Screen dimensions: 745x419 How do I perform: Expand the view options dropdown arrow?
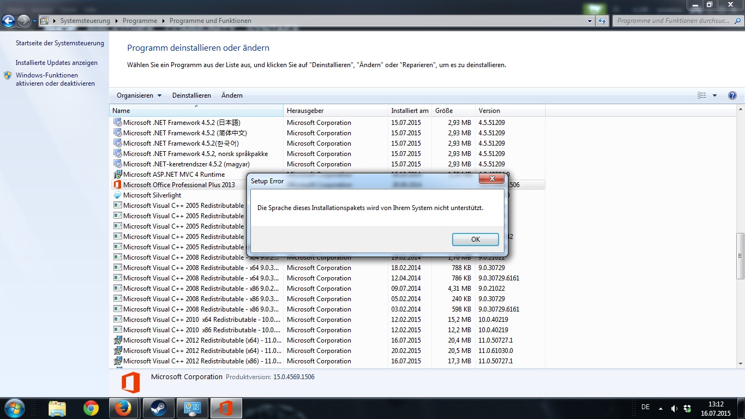click(x=714, y=95)
